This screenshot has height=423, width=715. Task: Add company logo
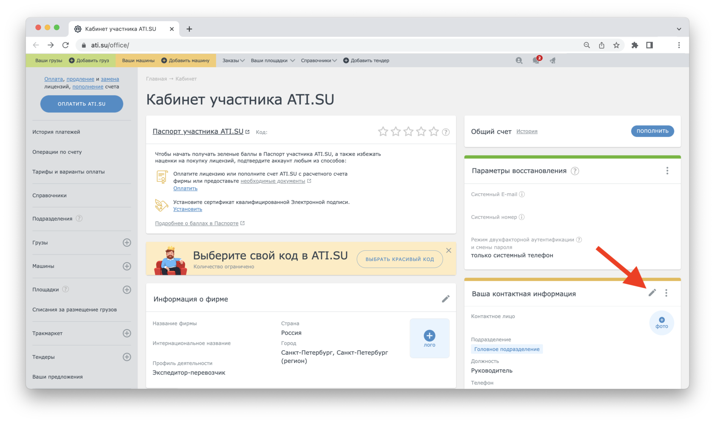tap(429, 338)
